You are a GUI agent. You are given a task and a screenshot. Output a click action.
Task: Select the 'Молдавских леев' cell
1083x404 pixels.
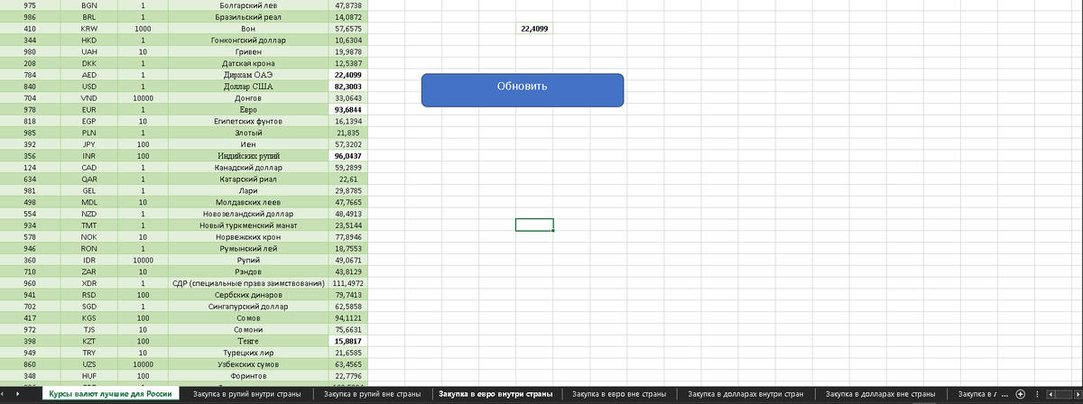tap(248, 202)
